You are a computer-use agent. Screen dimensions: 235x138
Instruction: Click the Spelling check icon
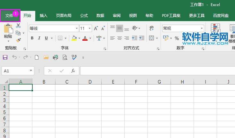74,57
